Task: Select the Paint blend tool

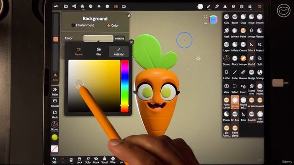Action: pyautogui.click(x=235, y=131)
